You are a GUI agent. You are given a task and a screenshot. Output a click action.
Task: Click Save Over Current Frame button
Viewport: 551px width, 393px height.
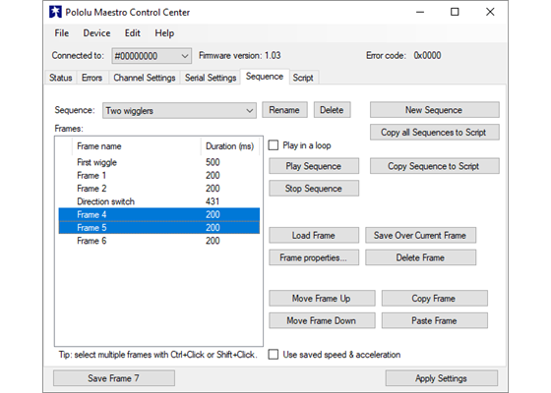click(x=420, y=235)
